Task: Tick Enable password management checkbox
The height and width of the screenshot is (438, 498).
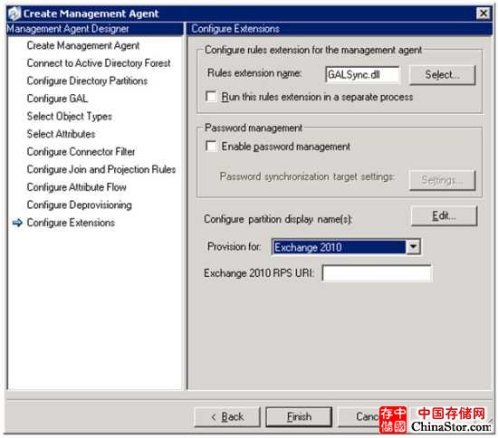Action: pos(211,147)
